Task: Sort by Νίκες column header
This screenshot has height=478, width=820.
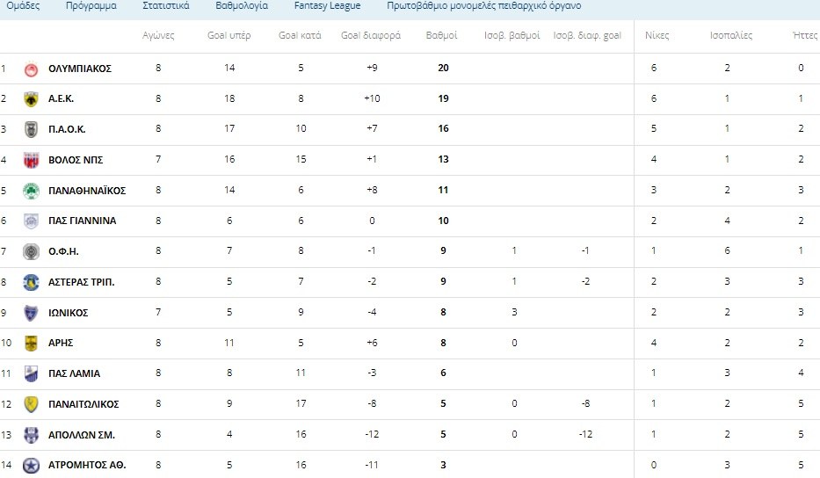Action: pyautogui.click(x=657, y=36)
